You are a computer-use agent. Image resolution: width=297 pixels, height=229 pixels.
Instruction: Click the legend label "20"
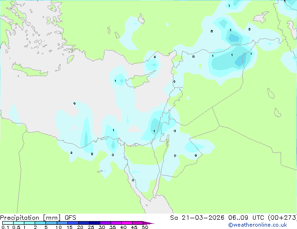pos(80,227)
